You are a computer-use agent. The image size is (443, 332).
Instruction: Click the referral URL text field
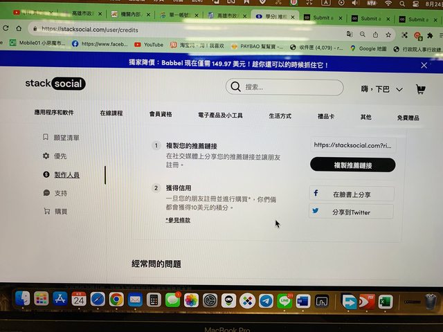click(x=352, y=145)
